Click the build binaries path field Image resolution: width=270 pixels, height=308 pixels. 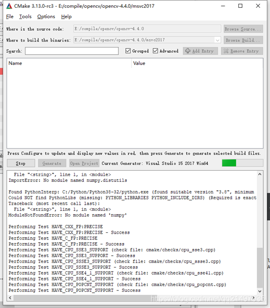(147, 40)
